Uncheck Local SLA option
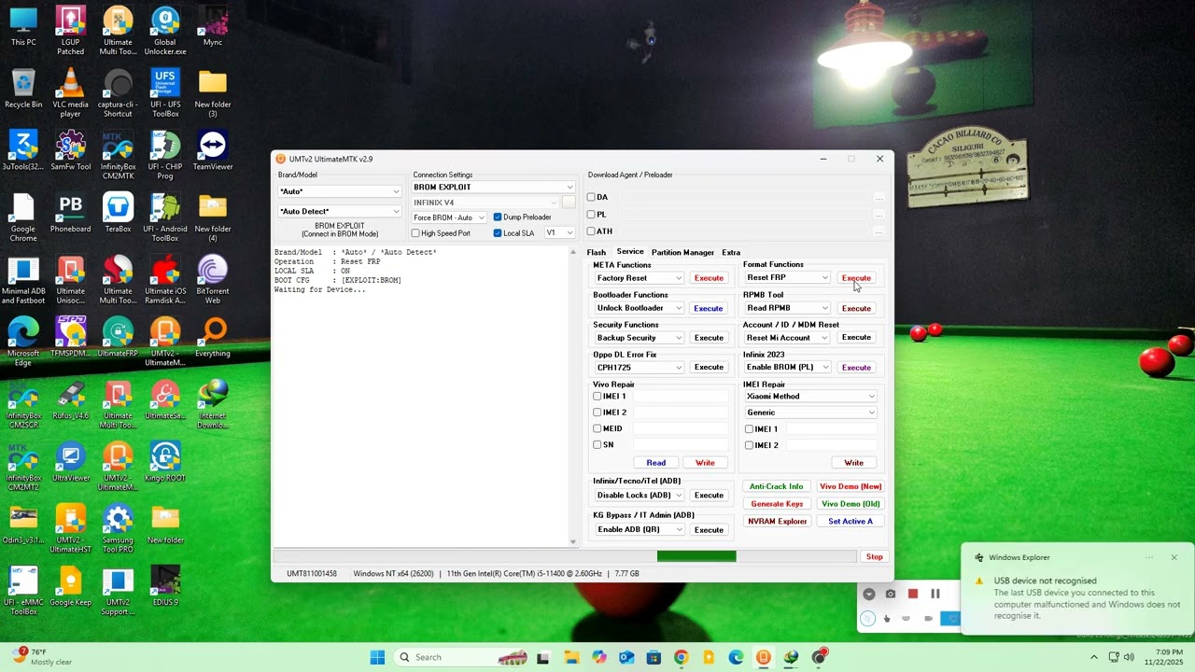The image size is (1195, 672). pos(498,233)
